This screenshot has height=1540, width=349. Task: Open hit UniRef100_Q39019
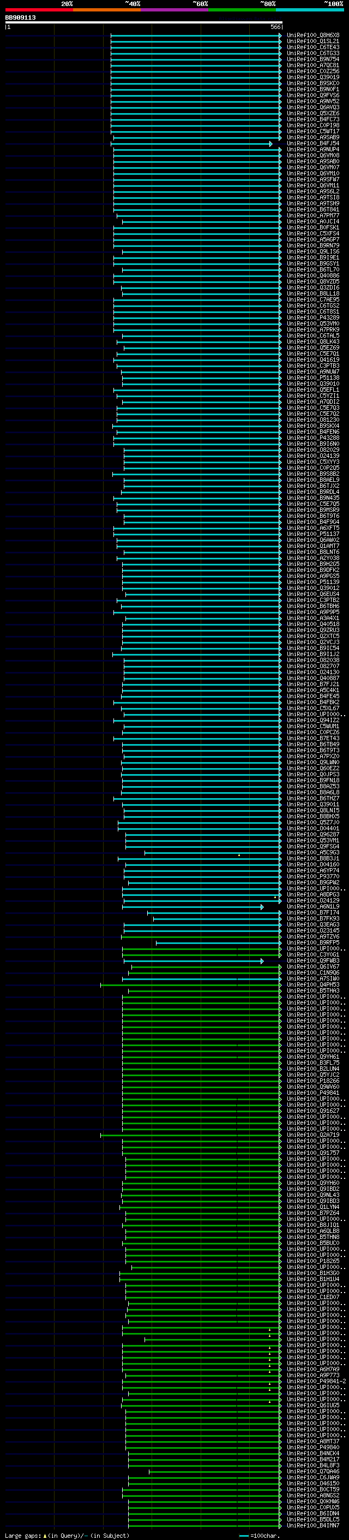tap(313, 77)
